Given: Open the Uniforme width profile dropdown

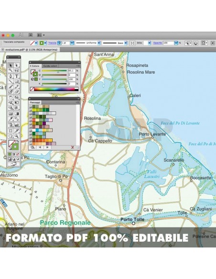Looking at the screenshot, I should [x=99, y=43].
